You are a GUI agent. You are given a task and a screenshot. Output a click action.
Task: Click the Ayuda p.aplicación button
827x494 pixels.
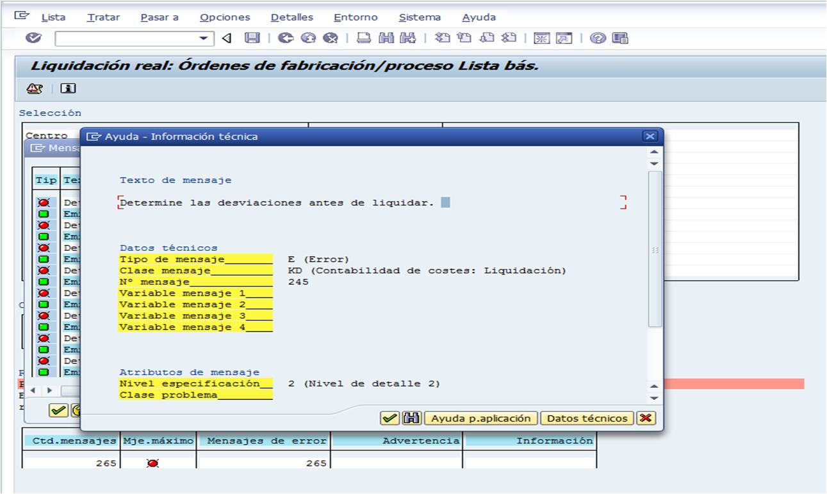point(481,418)
